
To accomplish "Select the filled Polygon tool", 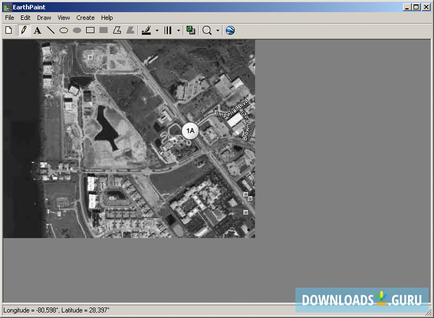I will (x=130, y=30).
